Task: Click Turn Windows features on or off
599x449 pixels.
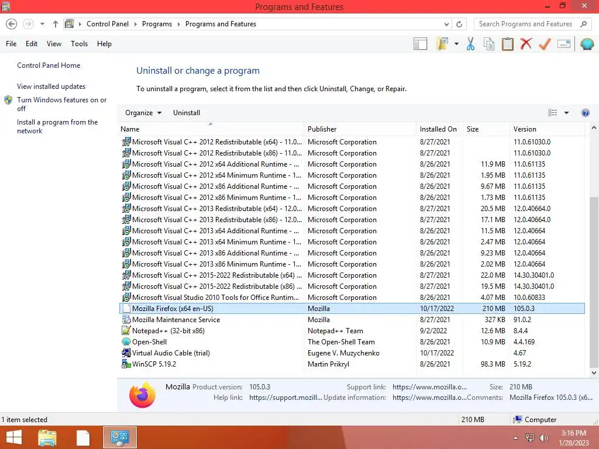Action: (61, 104)
